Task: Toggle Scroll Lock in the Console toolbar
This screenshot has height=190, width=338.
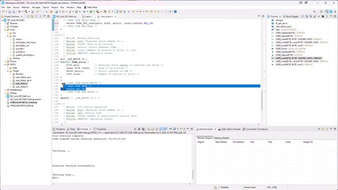Action: pos(153,129)
